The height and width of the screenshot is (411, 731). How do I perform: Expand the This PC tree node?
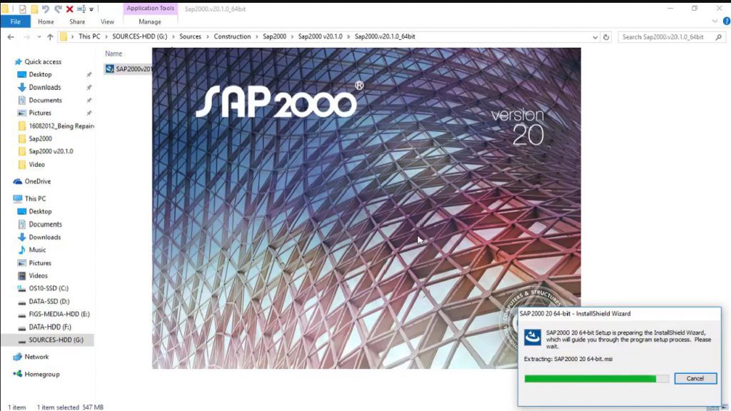10,198
